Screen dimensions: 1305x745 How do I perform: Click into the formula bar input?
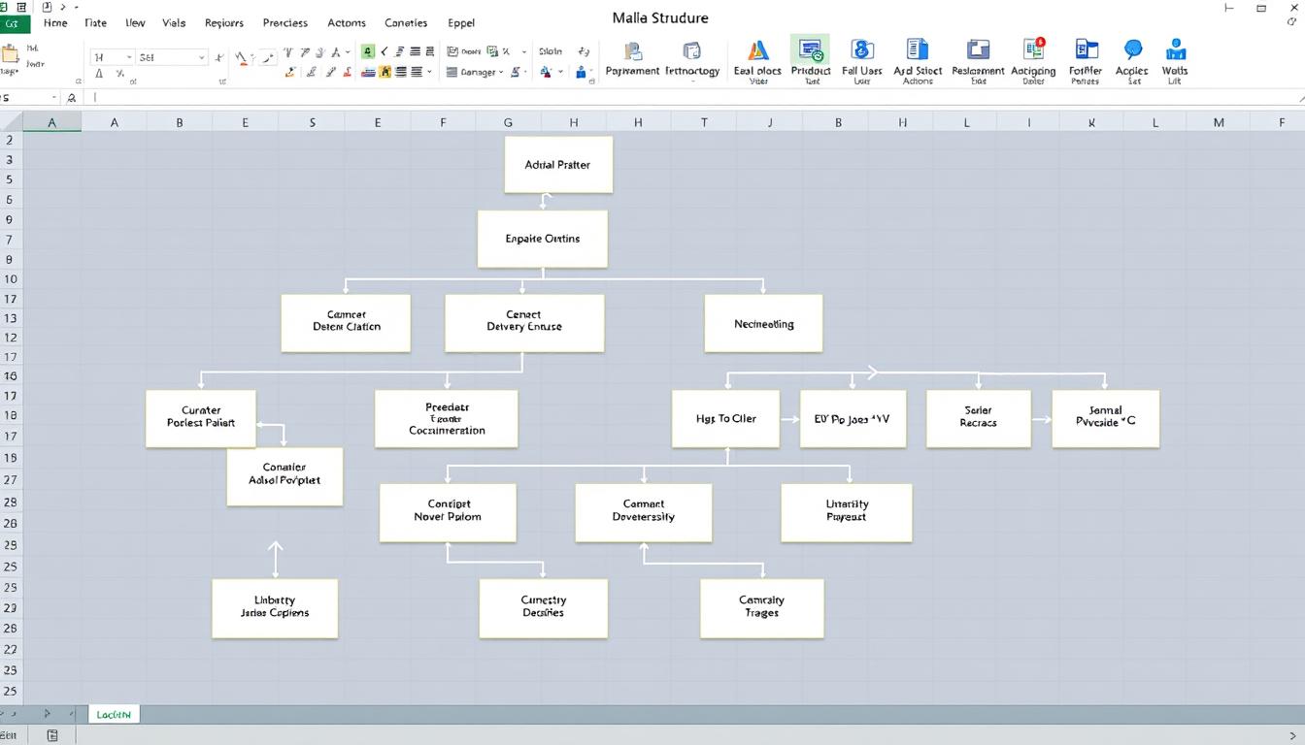tap(694, 98)
